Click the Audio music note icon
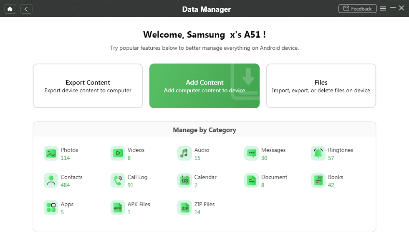 click(184, 154)
